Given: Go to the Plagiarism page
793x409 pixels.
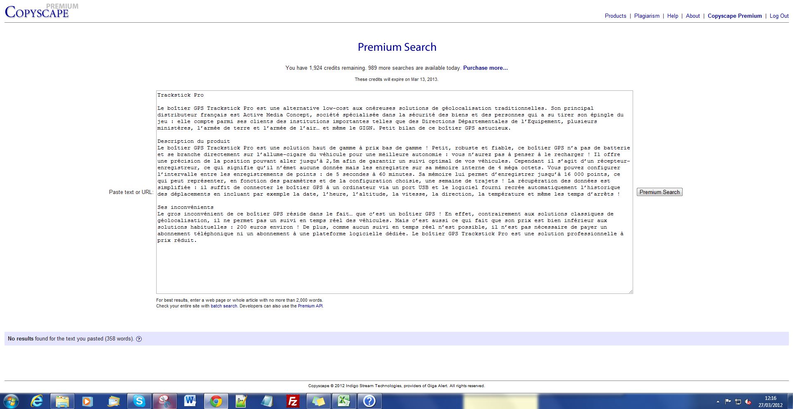Looking at the screenshot, I should 647,16.
